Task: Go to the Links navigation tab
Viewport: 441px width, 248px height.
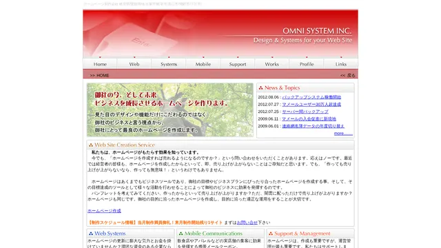Action: click(x=341, y=64)
